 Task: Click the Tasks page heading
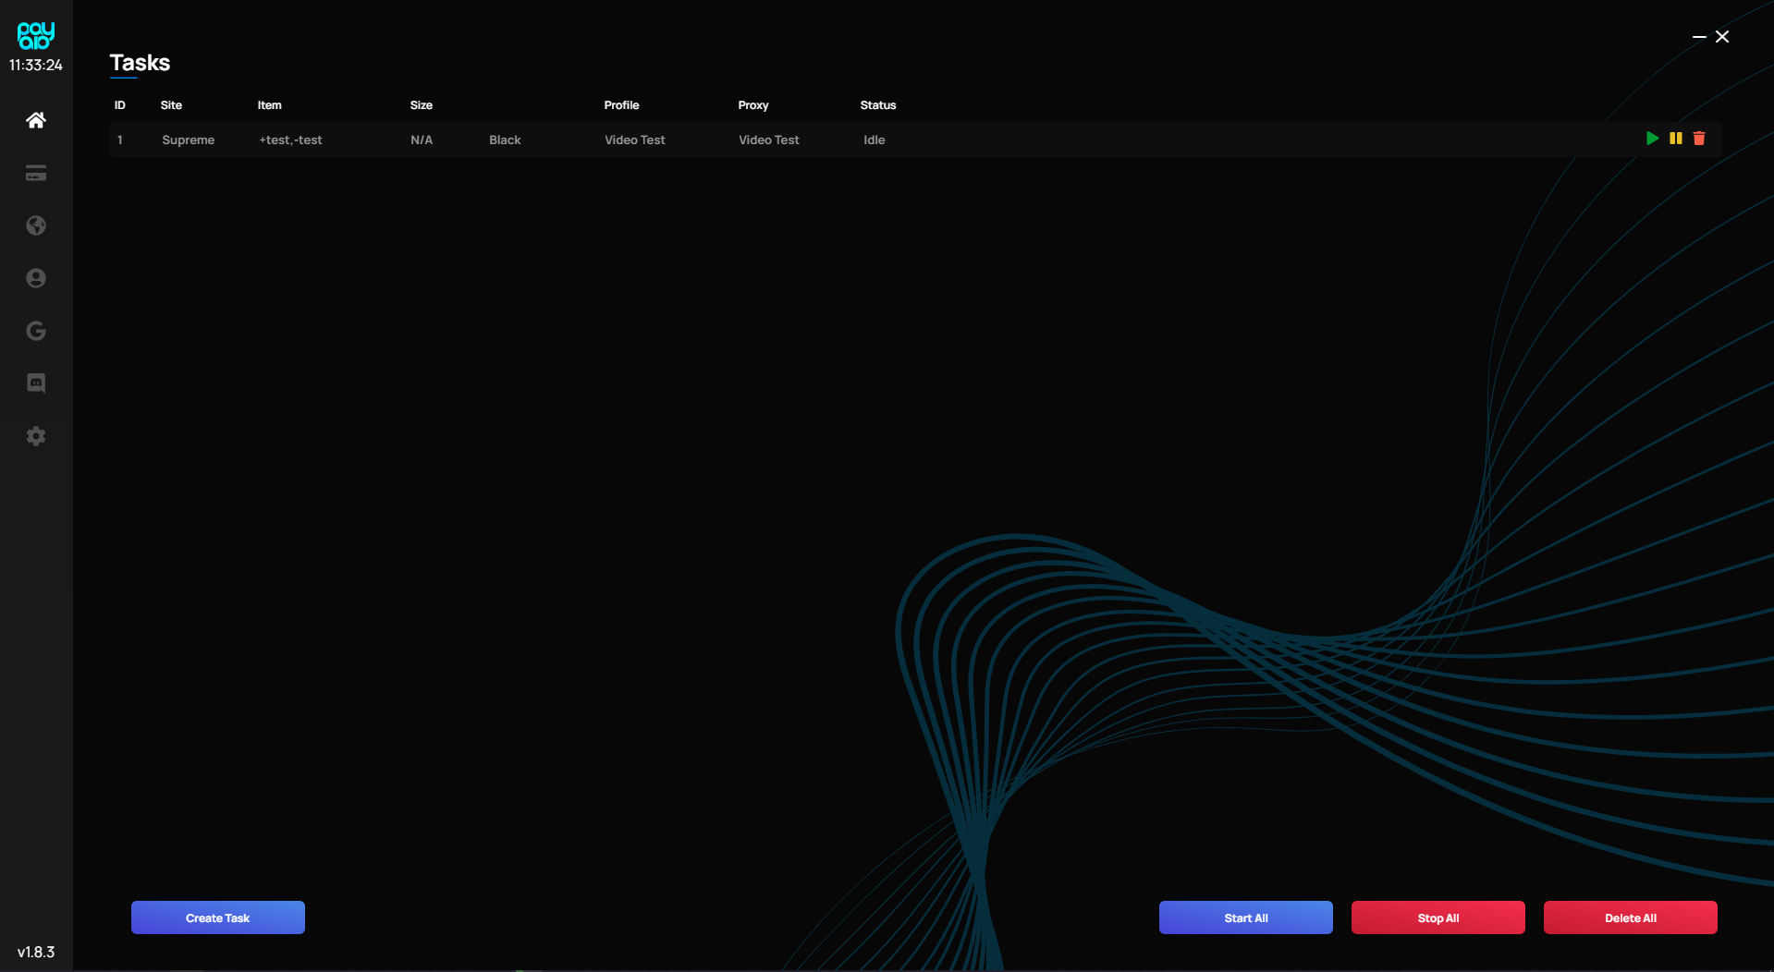[x=140, y=63]
